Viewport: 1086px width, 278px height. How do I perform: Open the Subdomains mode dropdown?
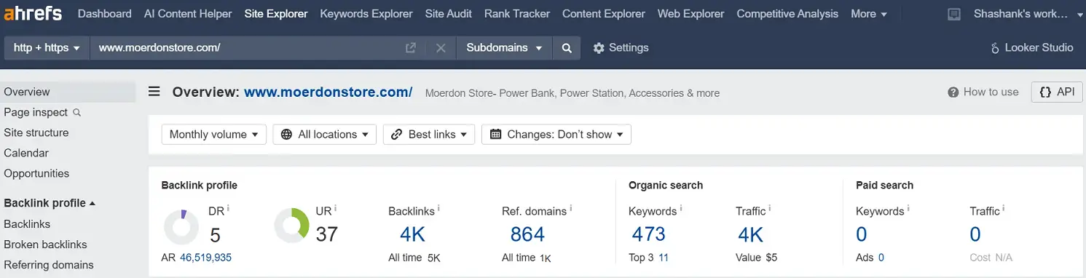(x=504, y=47)
